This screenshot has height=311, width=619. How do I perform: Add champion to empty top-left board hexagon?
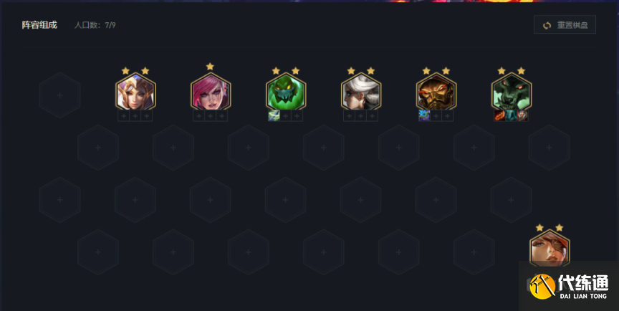pos(60,95)
